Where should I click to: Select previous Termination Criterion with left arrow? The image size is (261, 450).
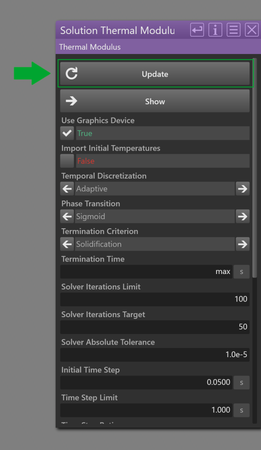(67, 244)
